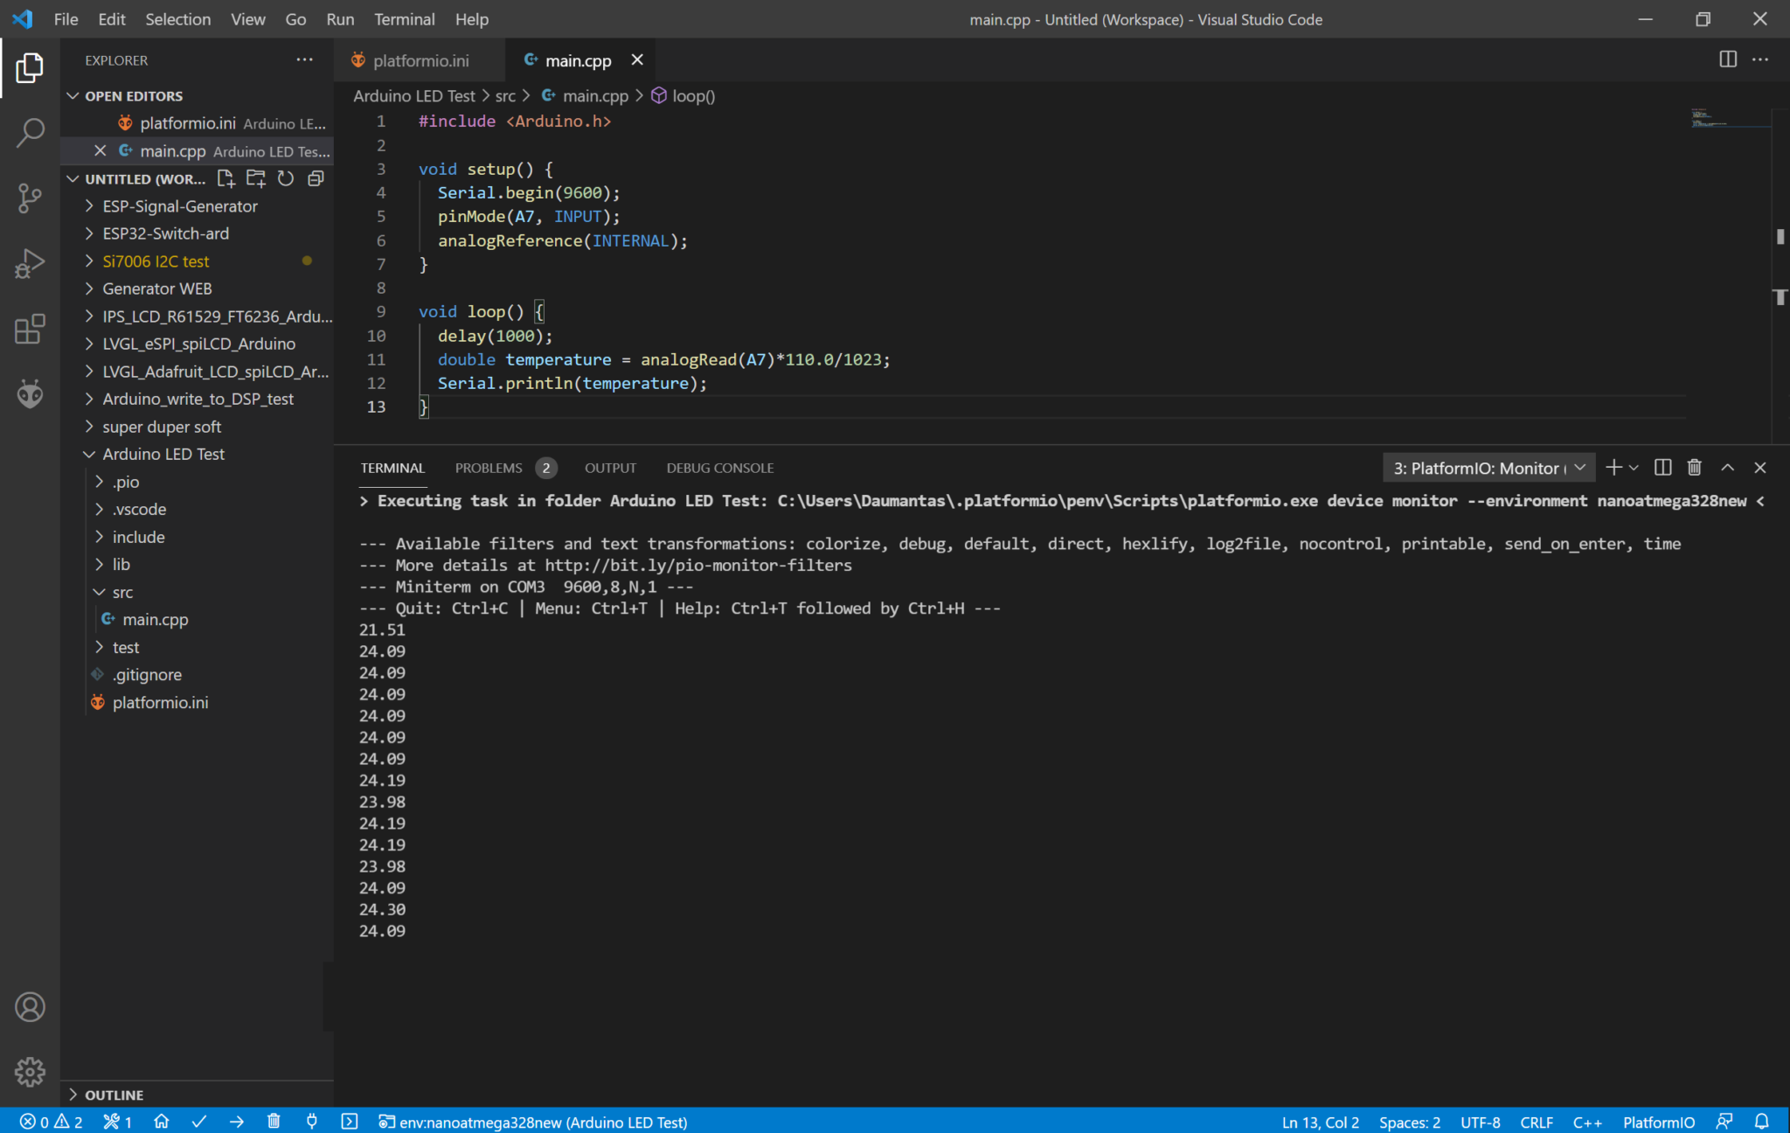The image size is (1790, 1133).
Task: Kill terminal with the trash icon
Action: [1694, 468]
